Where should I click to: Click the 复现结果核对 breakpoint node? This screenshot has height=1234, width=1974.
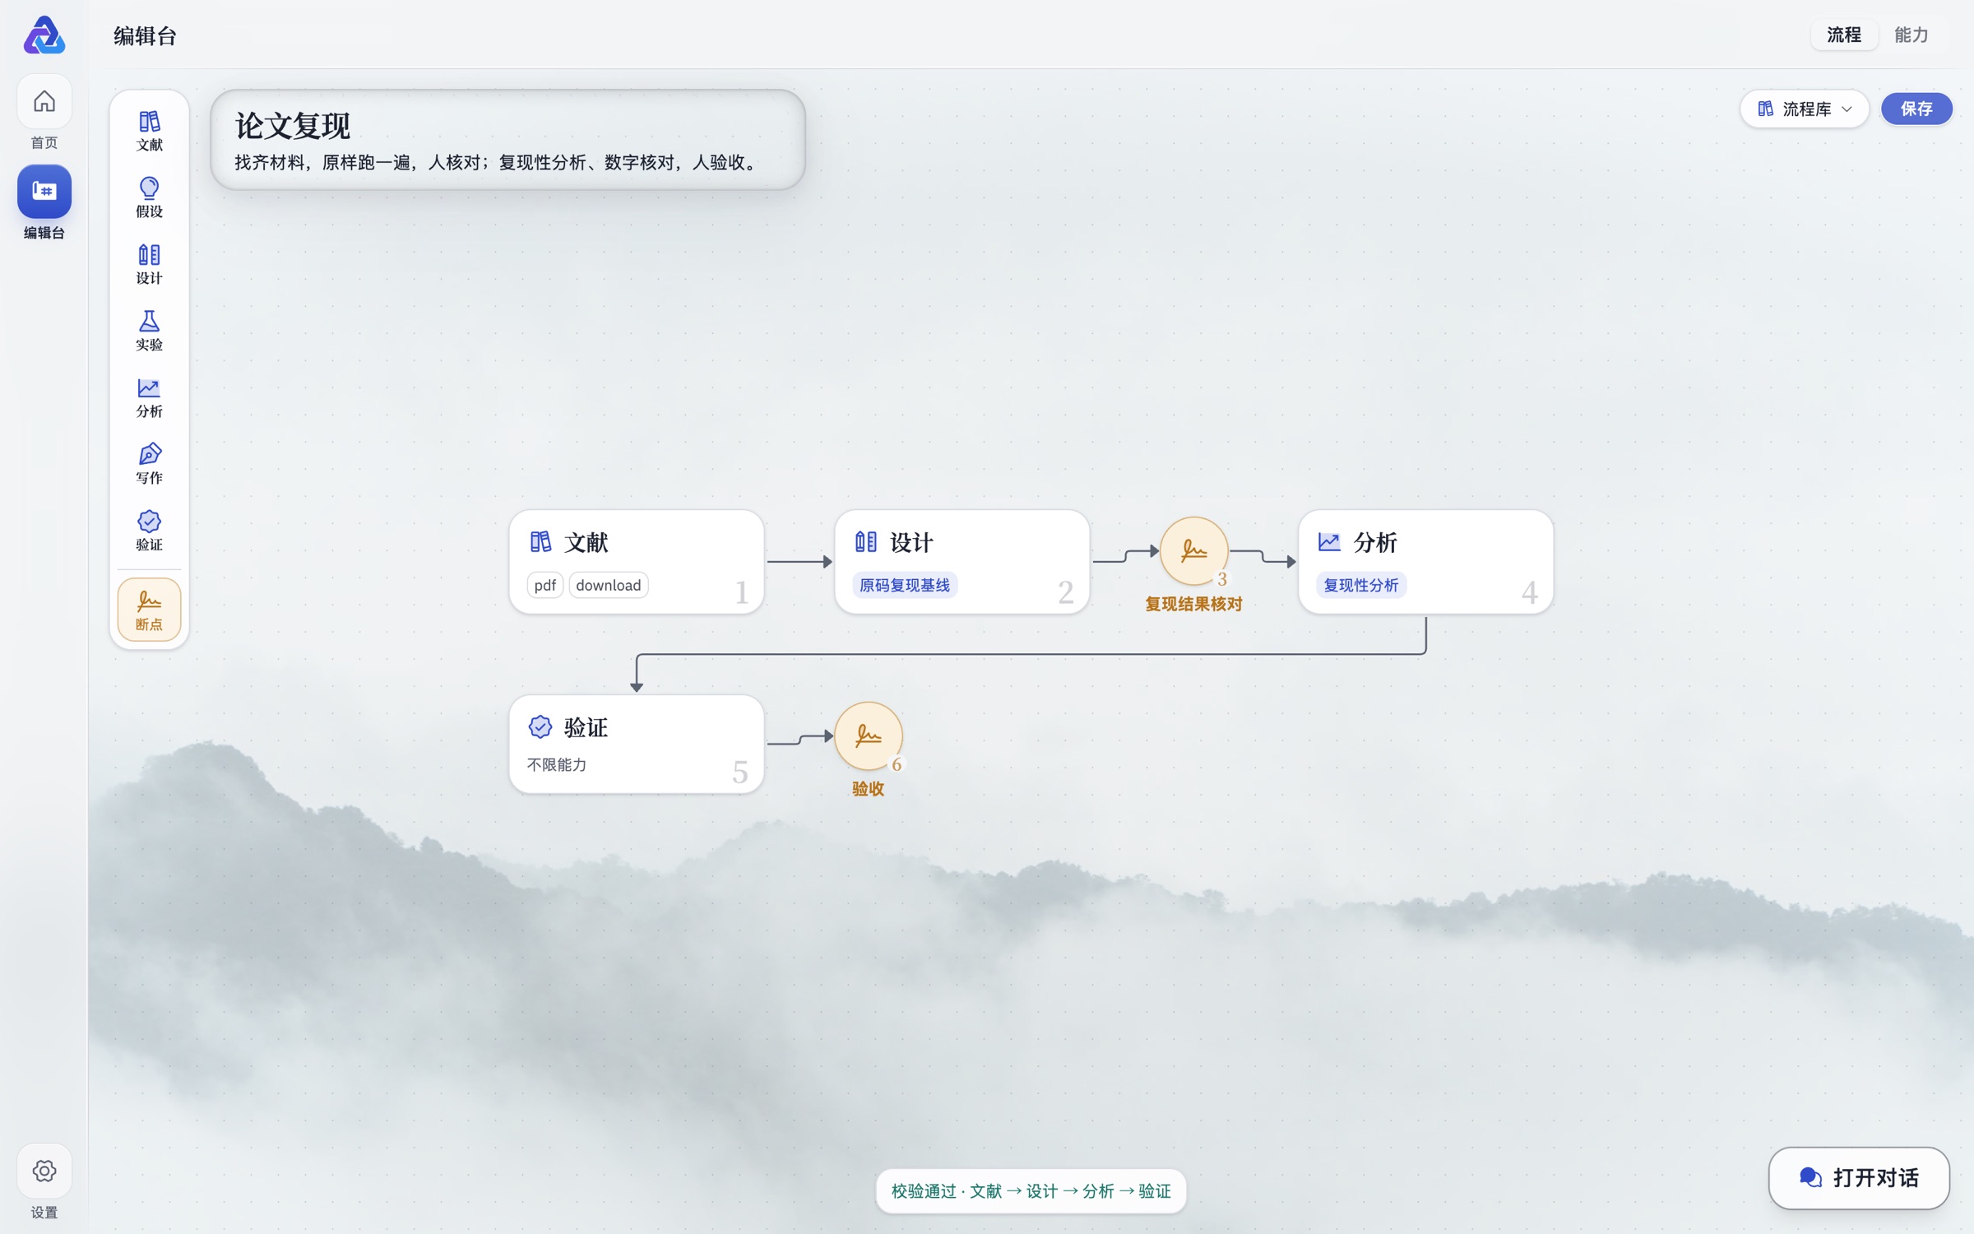[1193, 551]
